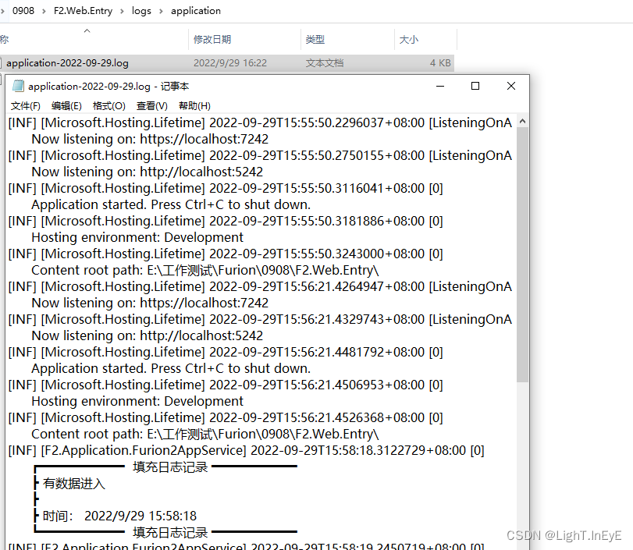
Task: Open the 帮助(H) menu
Action: tap(193, 105)
